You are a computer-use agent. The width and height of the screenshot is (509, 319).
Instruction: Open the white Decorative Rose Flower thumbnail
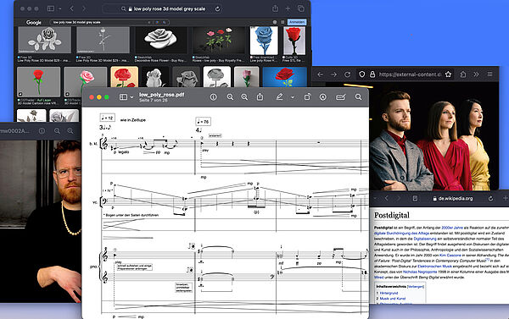coord(161,40)
